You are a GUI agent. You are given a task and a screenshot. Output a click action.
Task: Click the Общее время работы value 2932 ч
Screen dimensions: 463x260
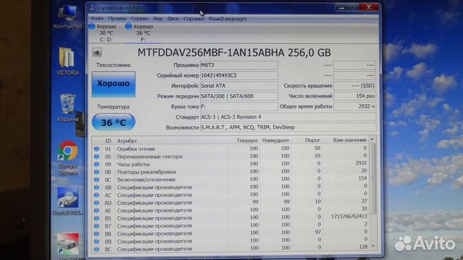[x=354, y=106]
